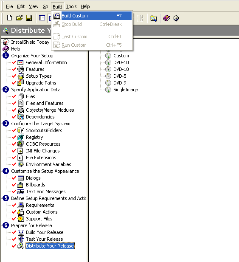This screenshot has height=262, width=239.
Task: Select the SingleImage release item
Action: point(126,90)
